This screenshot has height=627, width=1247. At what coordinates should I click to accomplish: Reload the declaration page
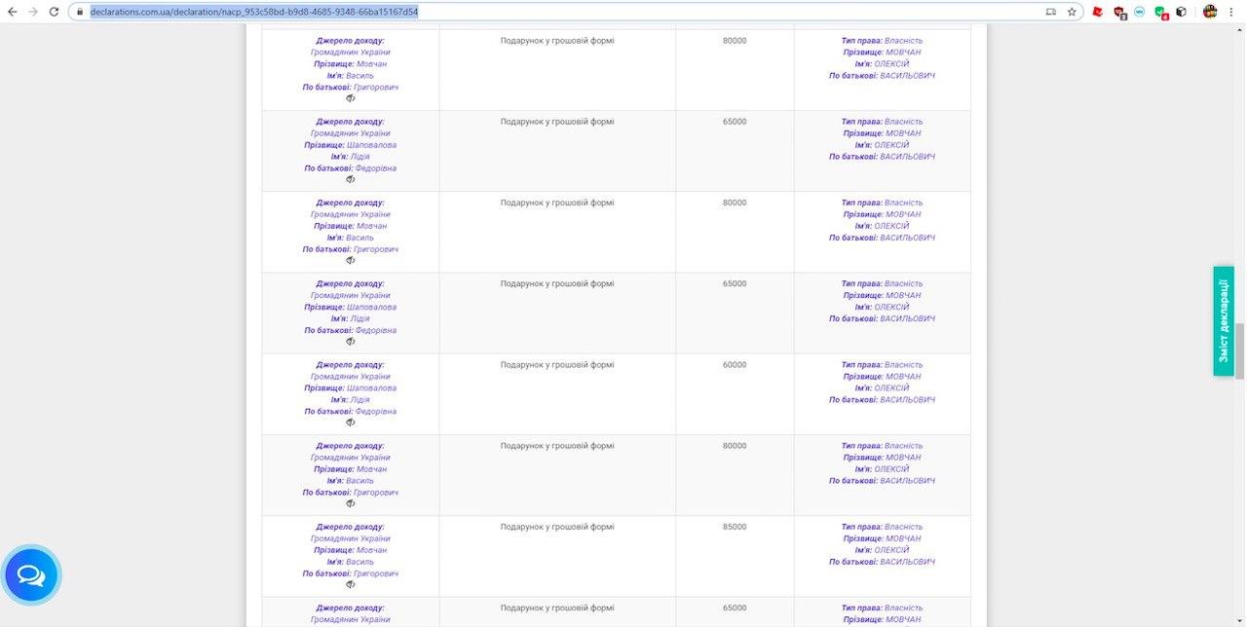[x=54, y=12]
